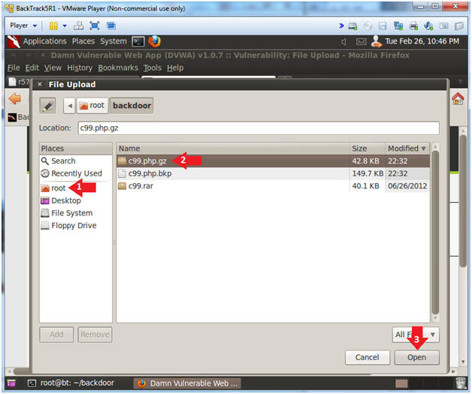Switch to root@bt ~/backdoor terminal taskbar item
The image size is (472, 394).
[71, 383]
